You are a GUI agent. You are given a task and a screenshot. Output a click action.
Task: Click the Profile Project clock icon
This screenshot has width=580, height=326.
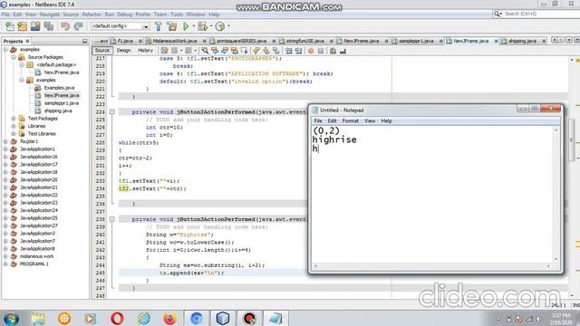pyautogui.click(x=220, y=26)
